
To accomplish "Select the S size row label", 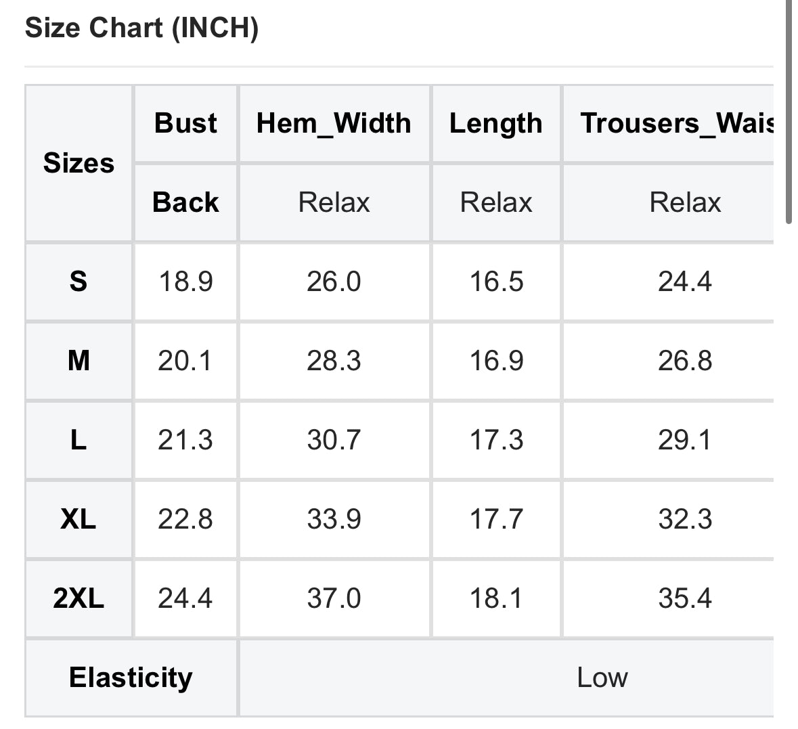I will click(x=79, y=281).
